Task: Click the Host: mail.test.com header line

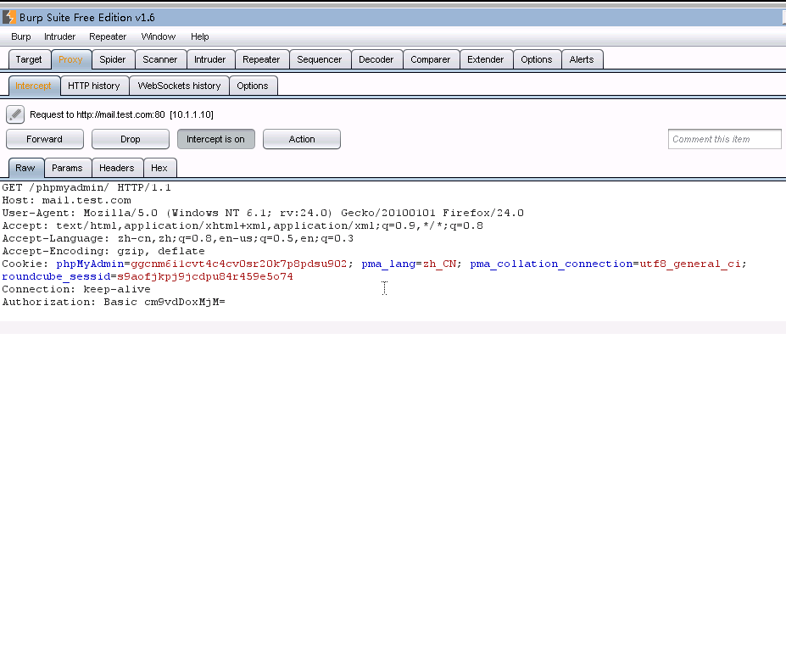Action: point(67,200)
